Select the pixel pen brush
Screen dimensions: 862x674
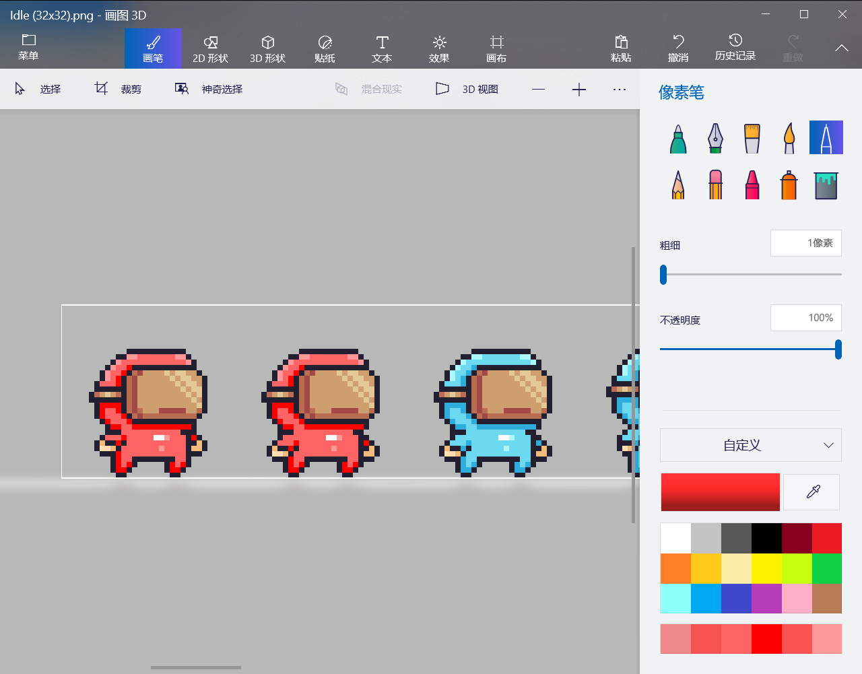pyautogui.click(x=826, y=138)
